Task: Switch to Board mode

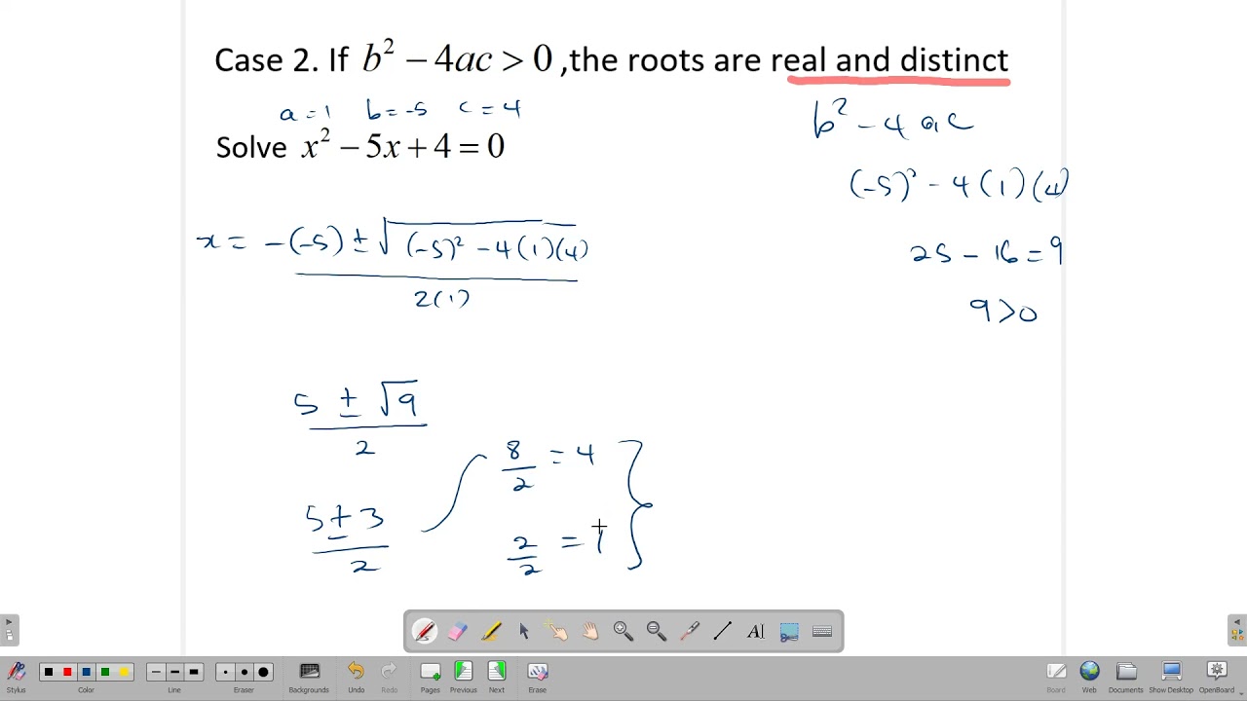Action: click(1056, 676)
